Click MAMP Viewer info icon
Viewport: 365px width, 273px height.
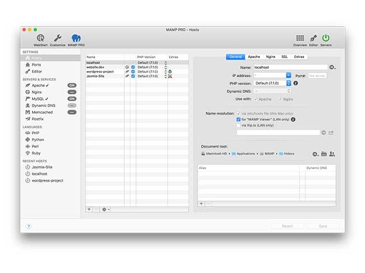293,119
